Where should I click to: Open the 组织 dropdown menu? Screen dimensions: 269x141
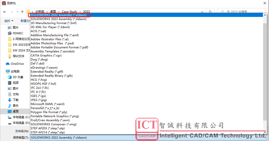[9, 21]
